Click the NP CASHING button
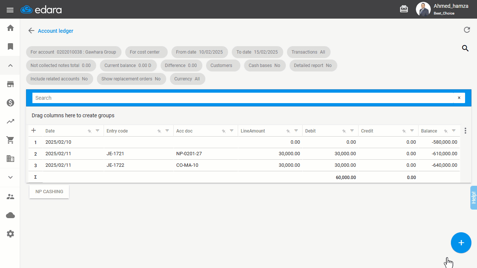 pyautogui.click(x=49, y=192)
